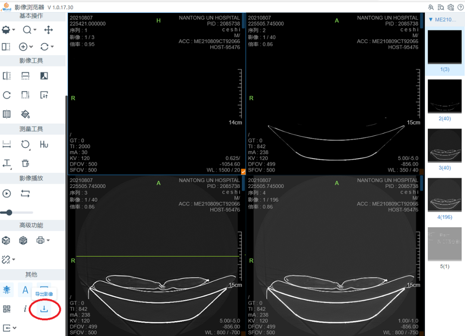Click the delete measurements trash icon
The width and height of the screenshot is (465, 336).
pyautogui.click(x=25, y=164)
